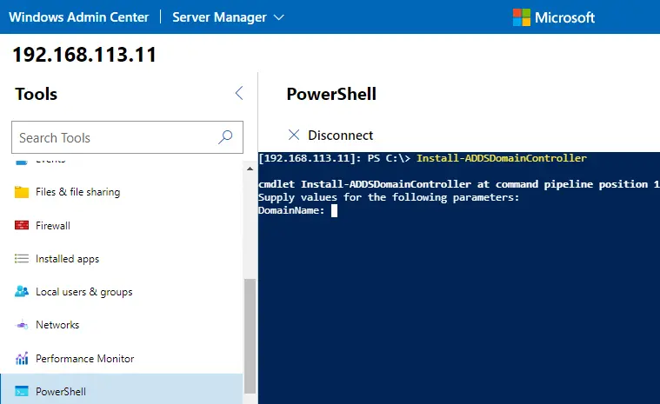
Task: Click the DomainName prompt in terminal
Action: click(x=291, y=210)
